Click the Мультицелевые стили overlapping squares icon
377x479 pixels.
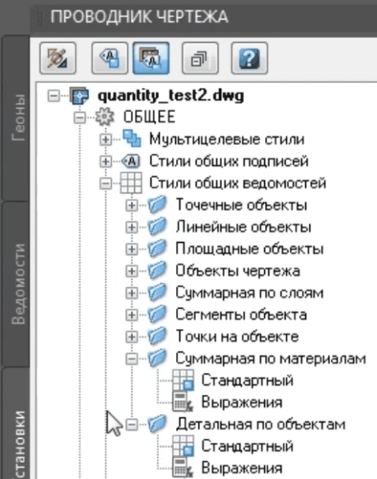click(x=132, y=139)
